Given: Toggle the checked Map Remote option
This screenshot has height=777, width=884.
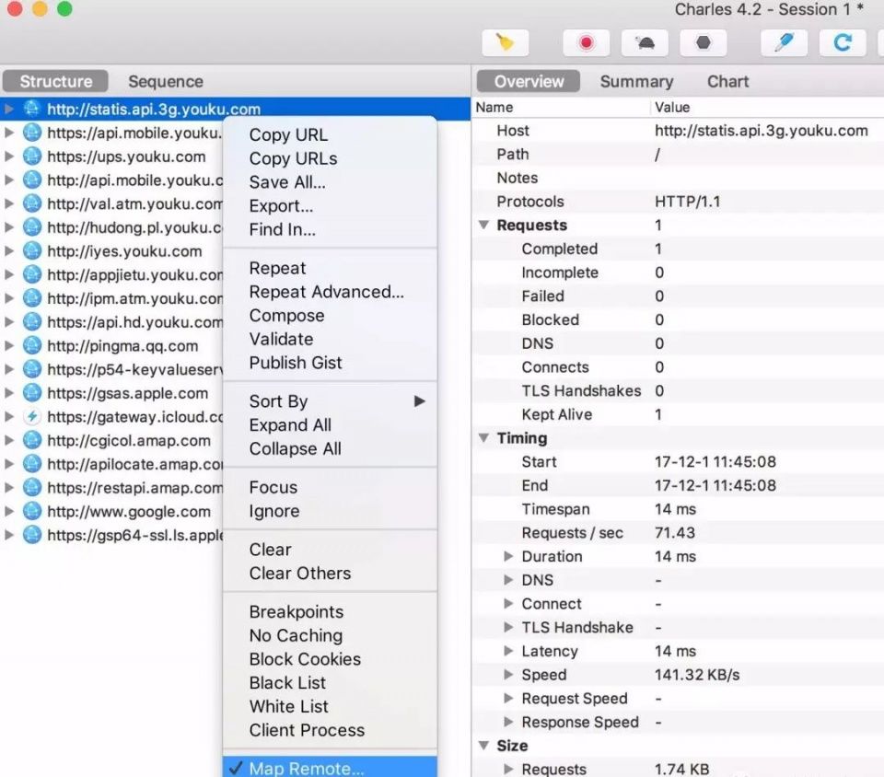Looking at the screenshot, I should click(x=306, y=768).
